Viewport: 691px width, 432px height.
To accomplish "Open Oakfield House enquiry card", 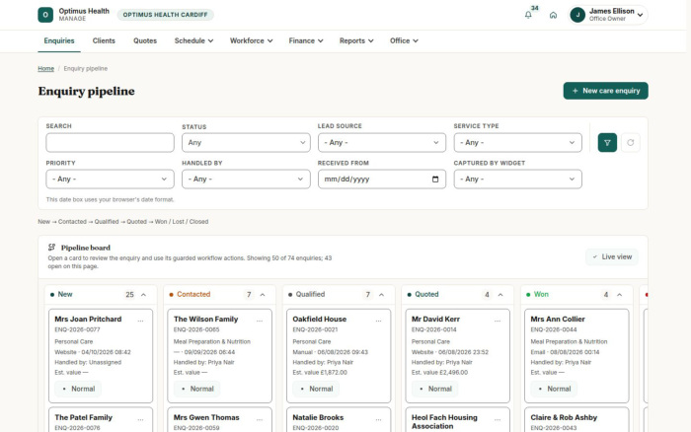I will tap(339, 356).
